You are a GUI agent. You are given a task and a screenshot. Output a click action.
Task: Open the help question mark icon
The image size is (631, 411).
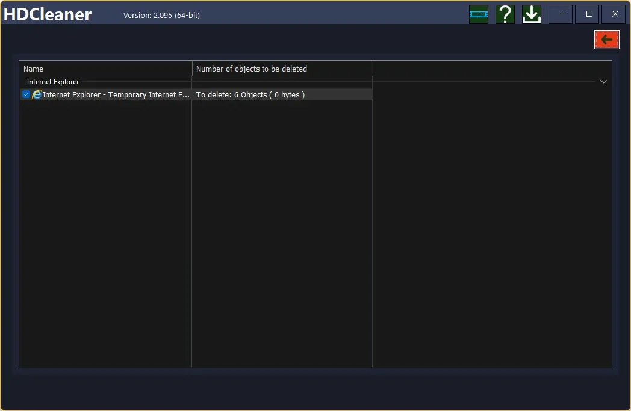click(505, 14)
